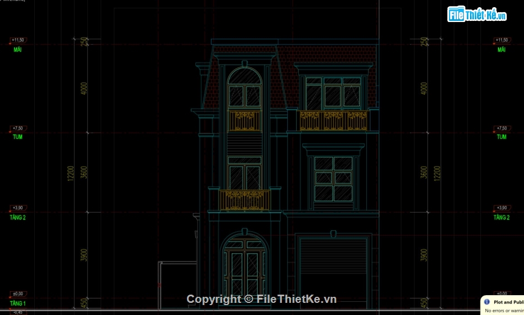Select the second-floor gold balcony railing above the entrance
524x315 pixels.
[244, 200]
